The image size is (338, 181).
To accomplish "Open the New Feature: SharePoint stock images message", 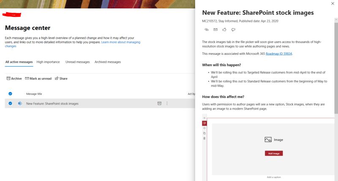I will tap(52, 103).
